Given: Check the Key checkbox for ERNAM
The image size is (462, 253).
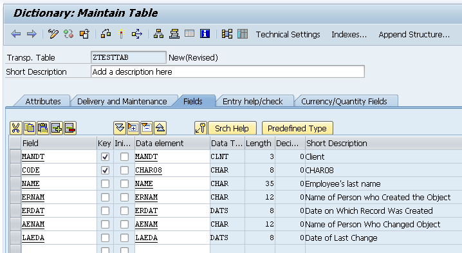Looking at the screenshot, I should [x=105, y=197].
